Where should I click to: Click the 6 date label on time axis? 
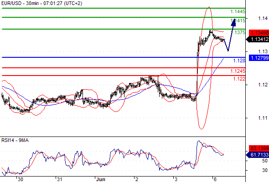pyautogui.click(x=215, y=179)
